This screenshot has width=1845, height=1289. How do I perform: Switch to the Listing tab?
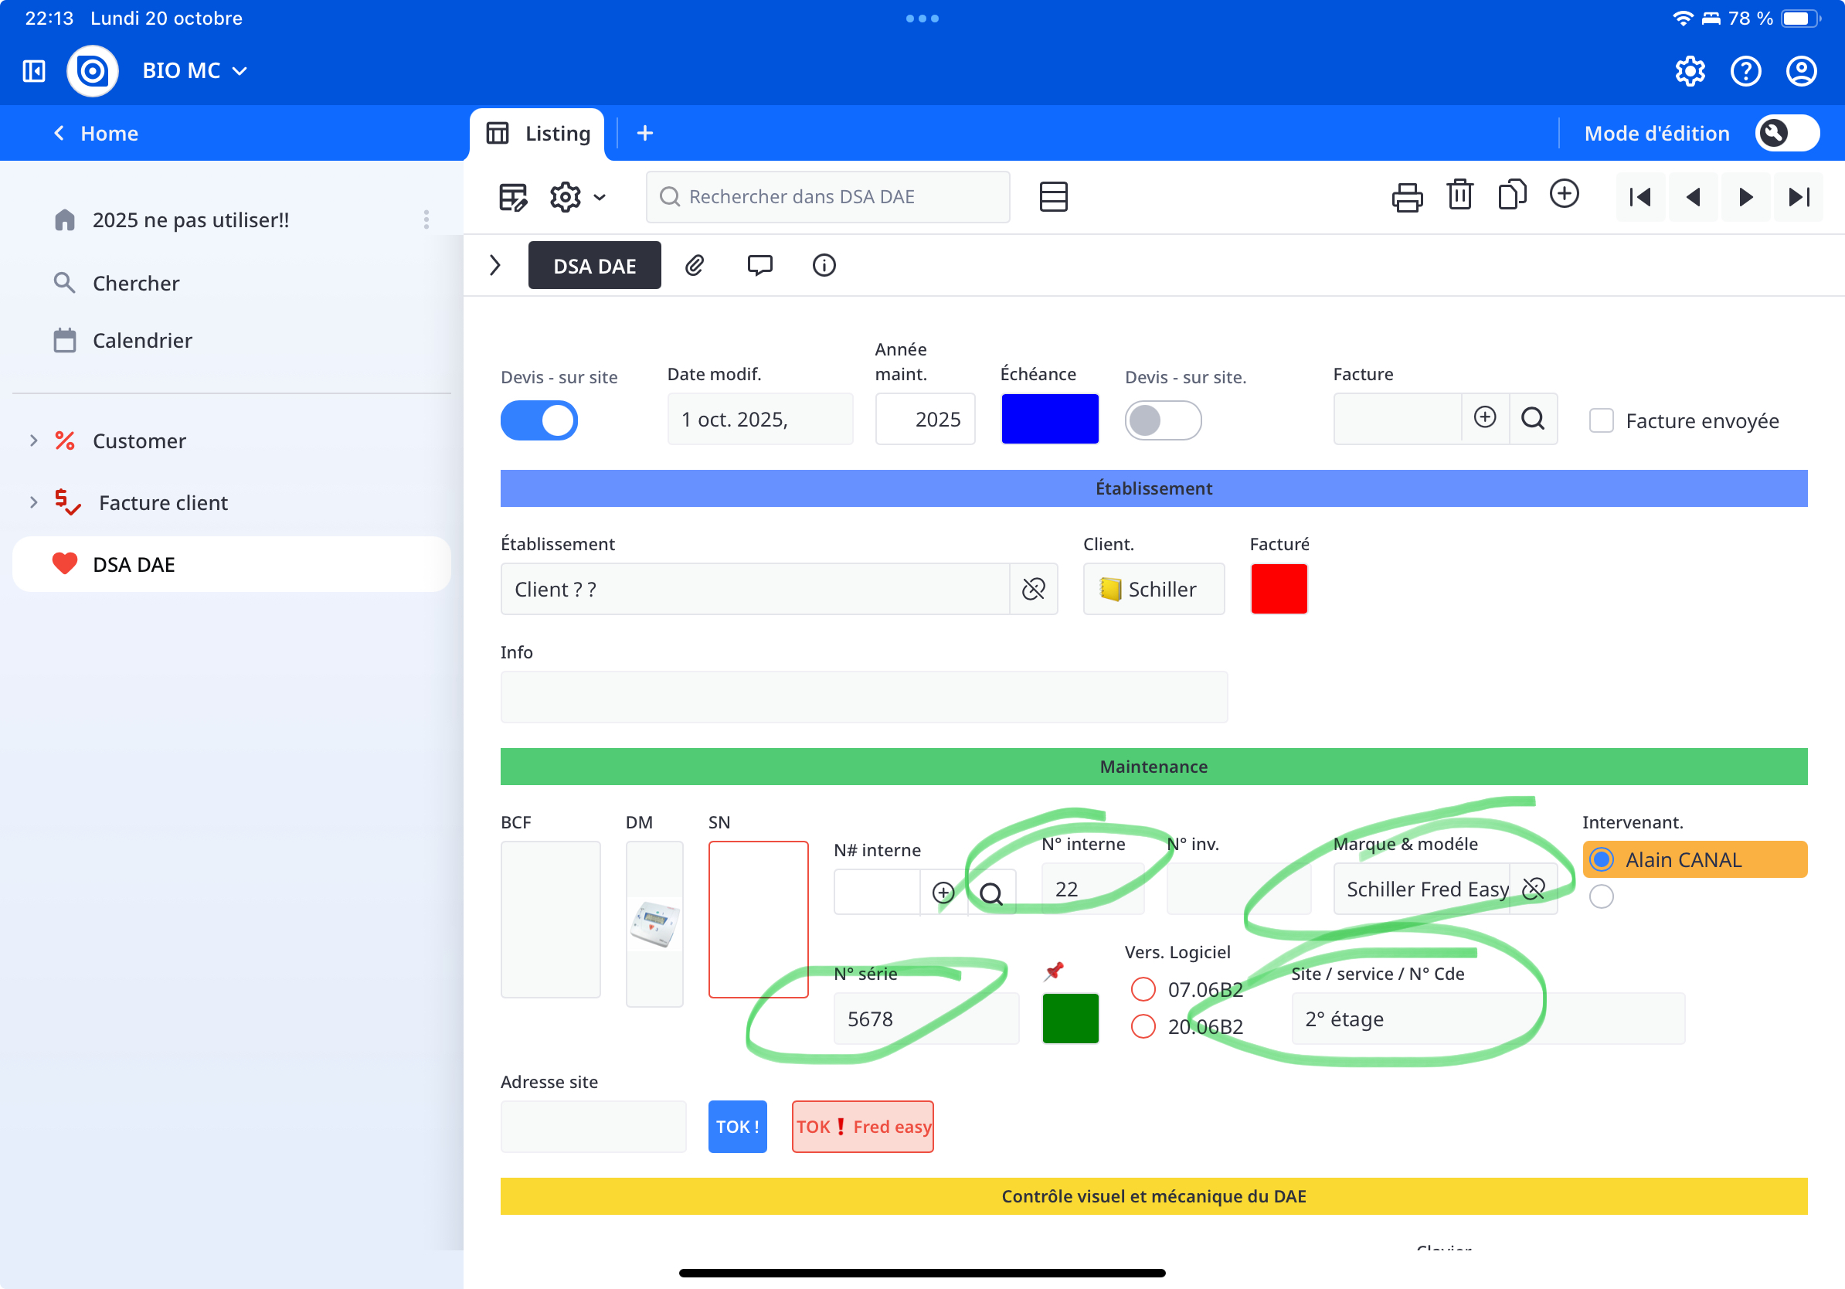539,134
